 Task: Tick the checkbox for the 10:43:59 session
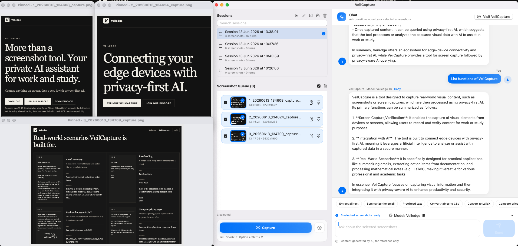221,58
